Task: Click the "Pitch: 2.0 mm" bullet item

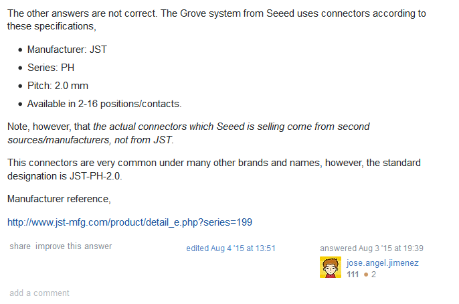Action: click(x=58, y=86)
